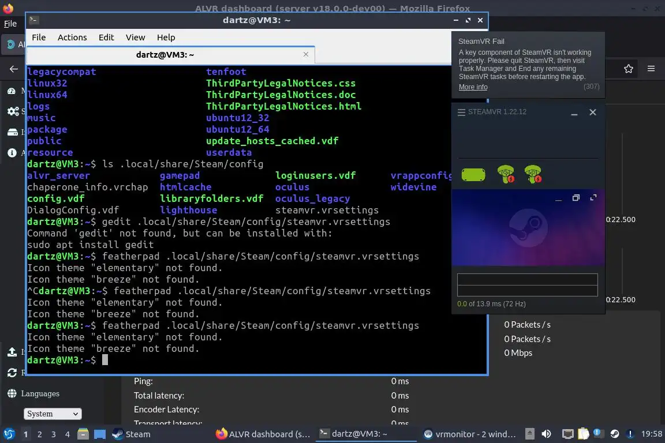Click the 'Ping:' label in ALVR dashboard
Image resolution: width=665 pixels, height=443 pixels.
tap(143, 381)
